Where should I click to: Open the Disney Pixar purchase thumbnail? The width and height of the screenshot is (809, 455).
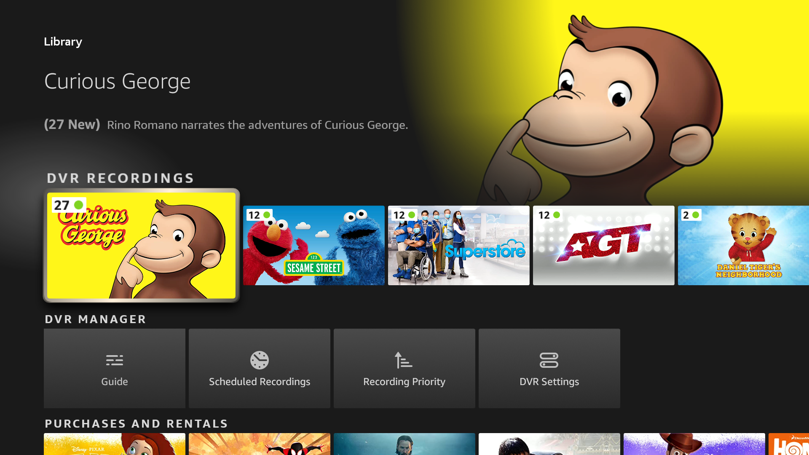(115, 444)
